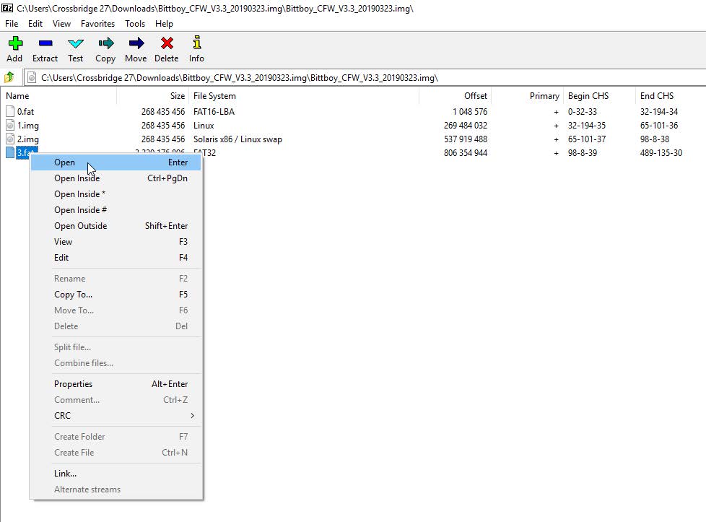Open the View menu
706x522 pixels.
click(x=61, y=23)
